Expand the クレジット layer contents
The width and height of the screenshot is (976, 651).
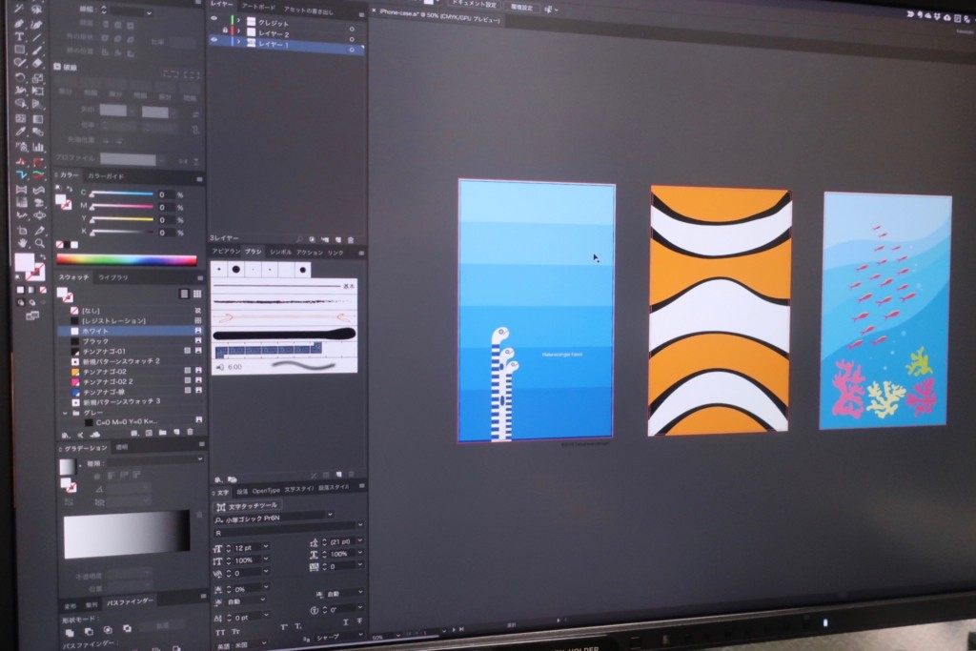(237, 20)
